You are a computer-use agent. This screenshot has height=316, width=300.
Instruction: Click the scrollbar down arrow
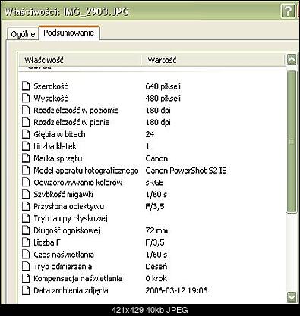click(x=292, y=296)
